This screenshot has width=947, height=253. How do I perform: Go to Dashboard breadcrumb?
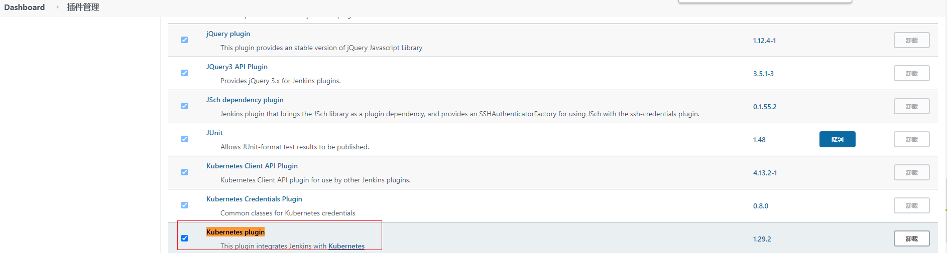point(25,7)
